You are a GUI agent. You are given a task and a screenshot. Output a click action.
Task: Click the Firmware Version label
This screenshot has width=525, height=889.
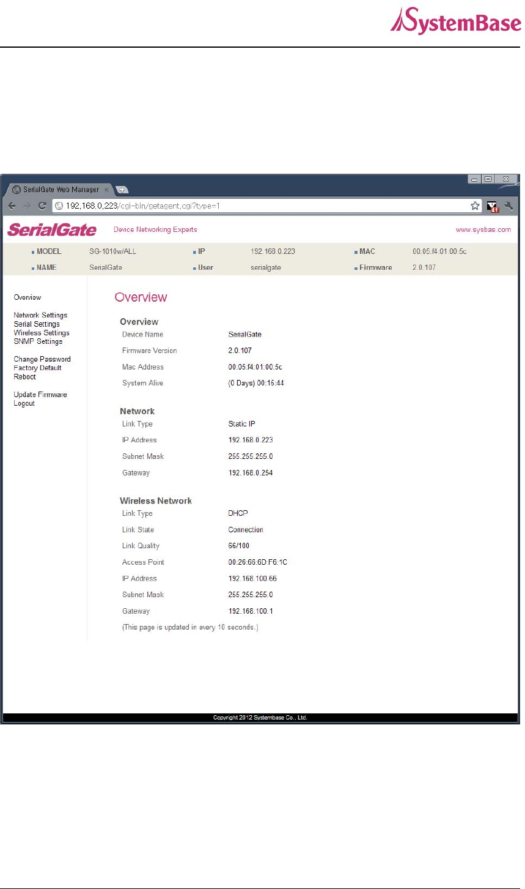pyautogui.click(x=149, y=351)
